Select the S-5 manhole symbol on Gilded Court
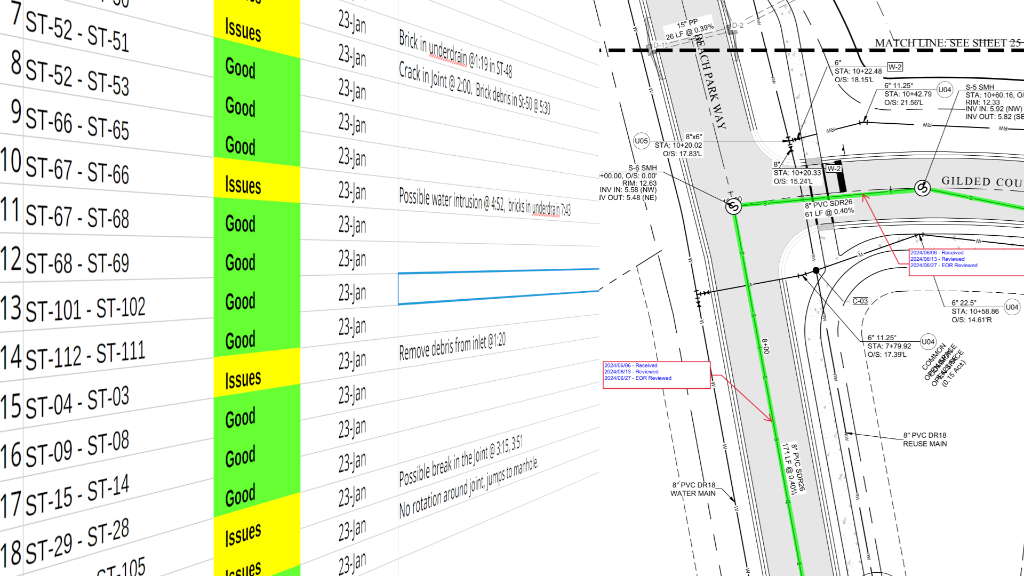1024x576 pixels. (922, 188)
